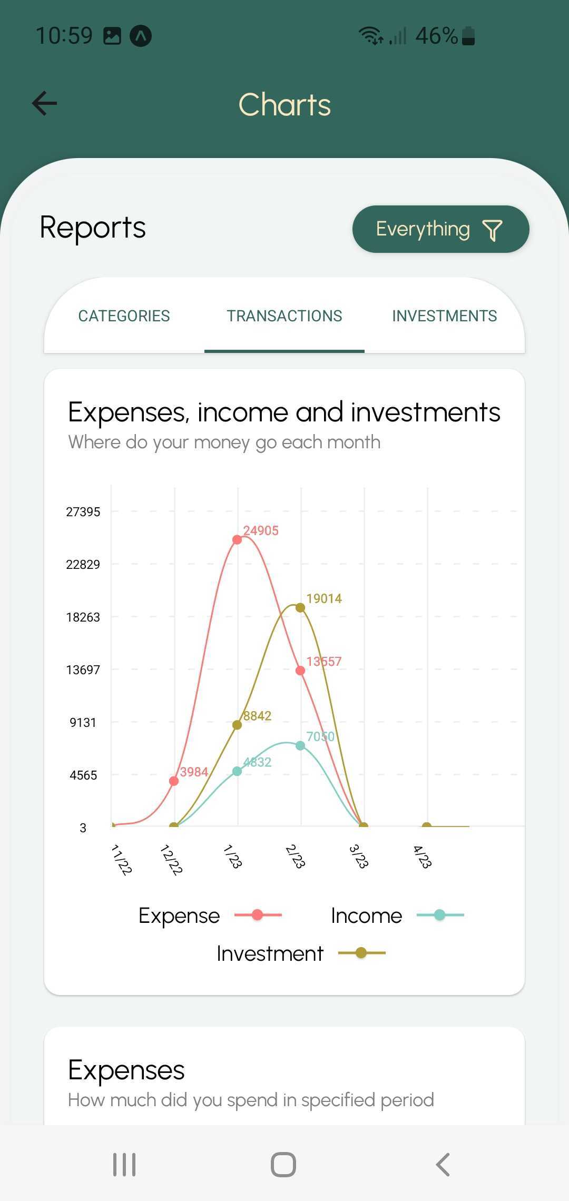Tap the 24905 expense data point

tap(237, 539)
